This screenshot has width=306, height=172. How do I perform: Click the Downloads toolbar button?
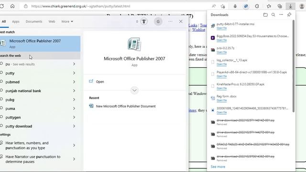pyautogui.click(x=290, y=6)
